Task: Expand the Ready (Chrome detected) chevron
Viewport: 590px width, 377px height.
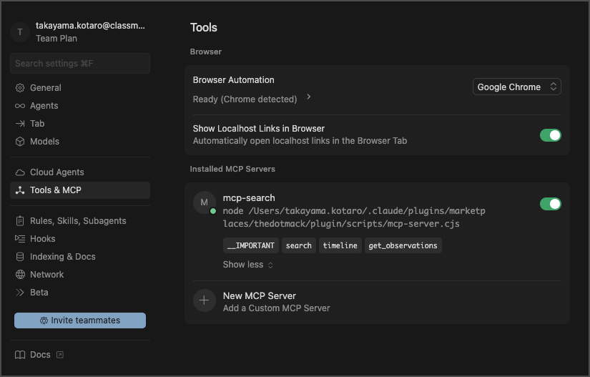Action: [x=309, y=97]
